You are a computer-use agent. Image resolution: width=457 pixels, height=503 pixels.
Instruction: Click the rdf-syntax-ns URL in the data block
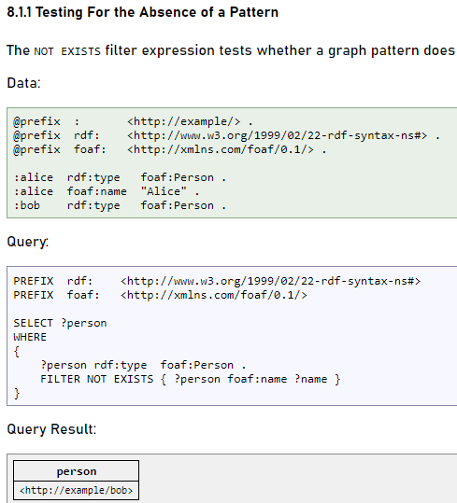point(278,135)
